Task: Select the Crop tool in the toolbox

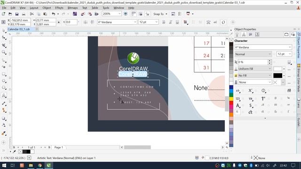Action: pos(4,45)
